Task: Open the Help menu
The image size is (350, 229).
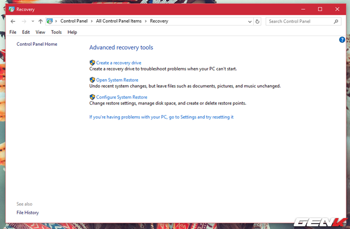Action: [x=72, y=32]
